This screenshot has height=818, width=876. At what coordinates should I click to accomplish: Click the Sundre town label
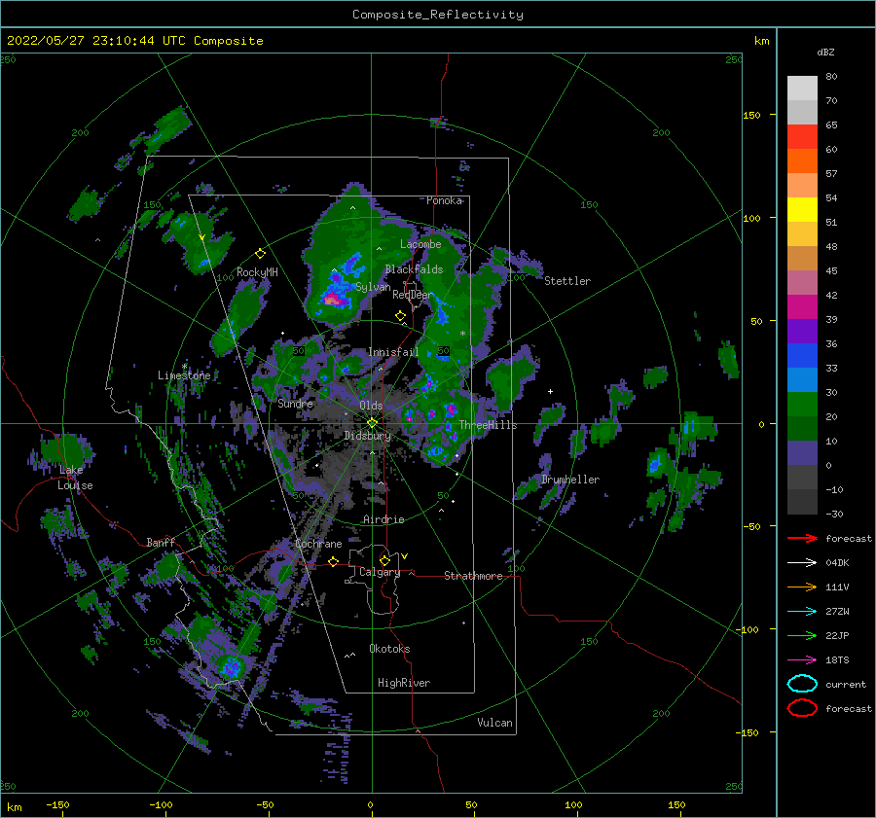tap(295, 403)
